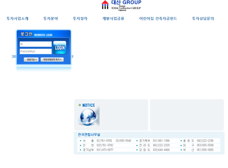Click the 계정/비밀번호 찾기 button
The height and width of the screenshot is (168, 228).
(52, 60)
